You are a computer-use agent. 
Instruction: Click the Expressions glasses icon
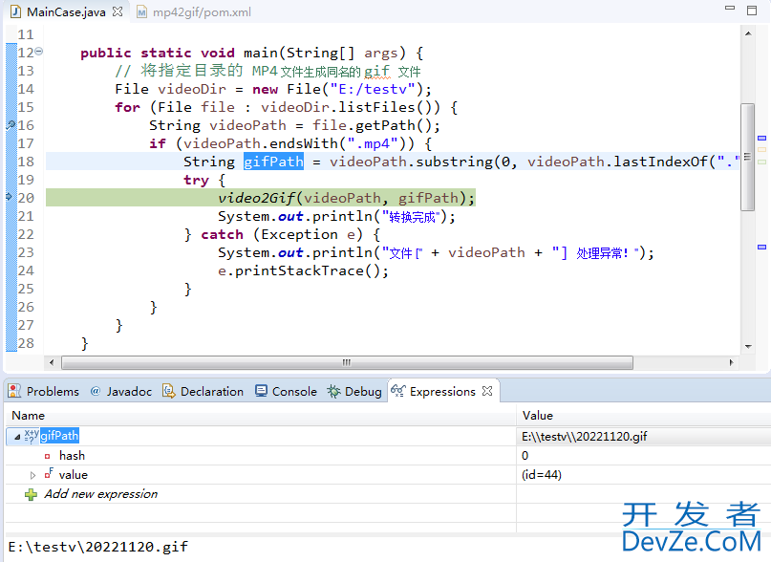coord(397,391)
